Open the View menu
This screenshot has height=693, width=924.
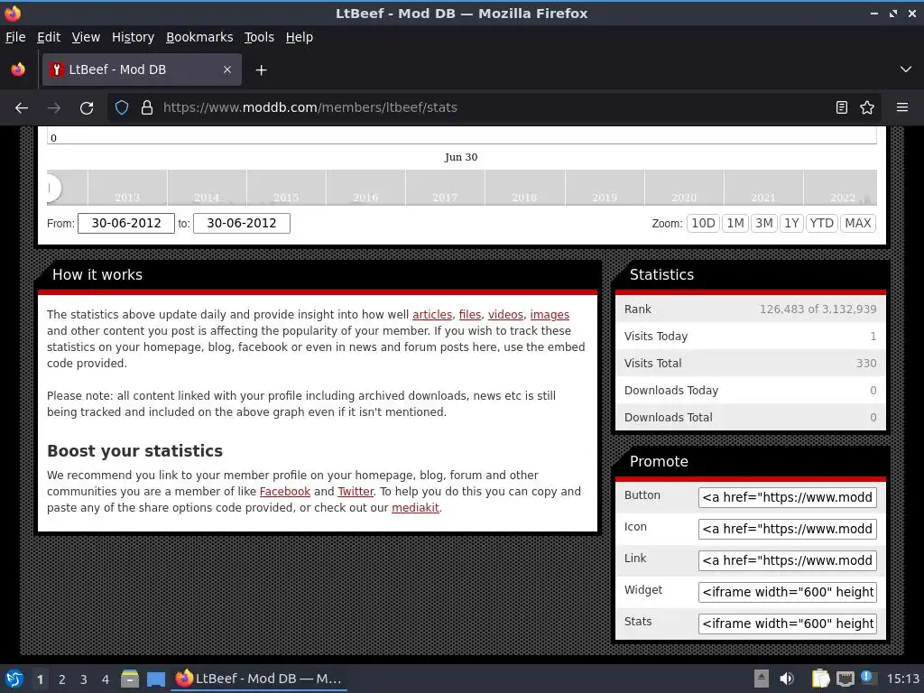click(86, 37)
